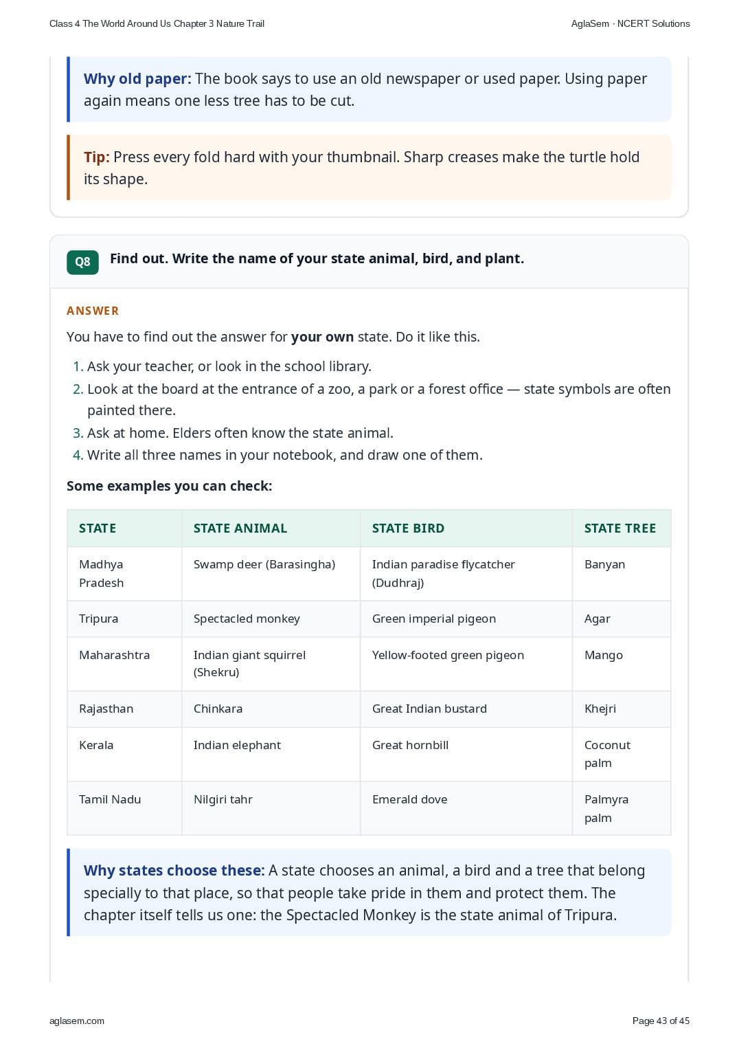The image size is (739, 1046).
Task: Click the 'Why states choose these' heading
Action: [x=174, y=870]
